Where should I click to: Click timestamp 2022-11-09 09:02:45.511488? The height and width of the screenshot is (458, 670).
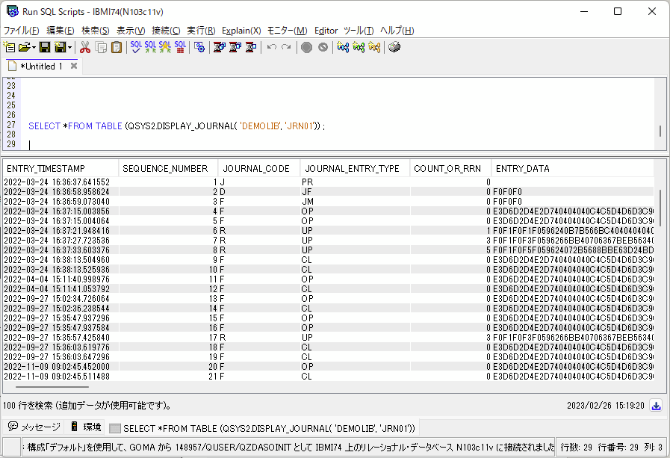point(57,377)
